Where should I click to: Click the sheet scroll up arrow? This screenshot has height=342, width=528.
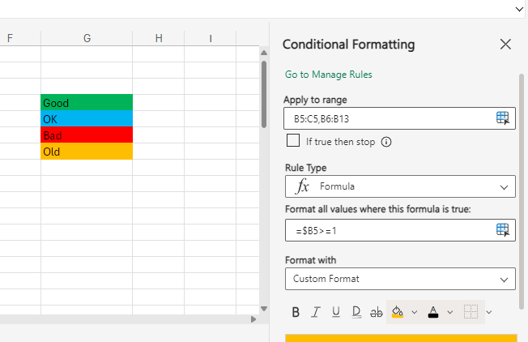(264, 53)
